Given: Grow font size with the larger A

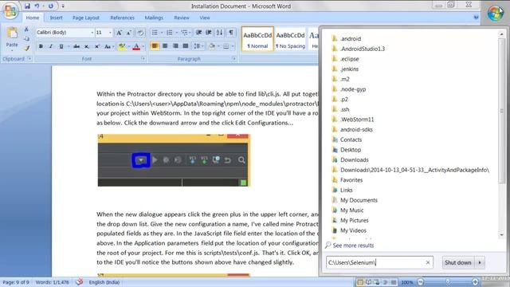Looking at the screenshot, I should point(119,33).
